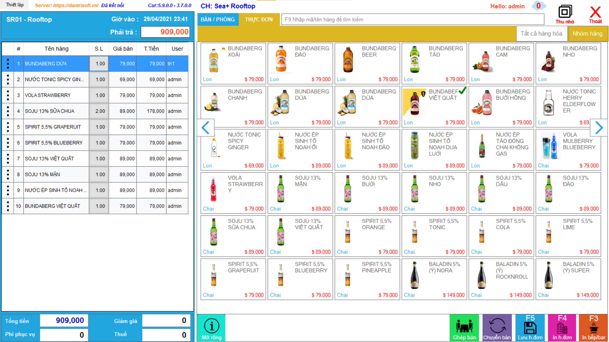Open the Thiết lập settings menu
This screenshot has width=609, height=342.
click(15, 5)
